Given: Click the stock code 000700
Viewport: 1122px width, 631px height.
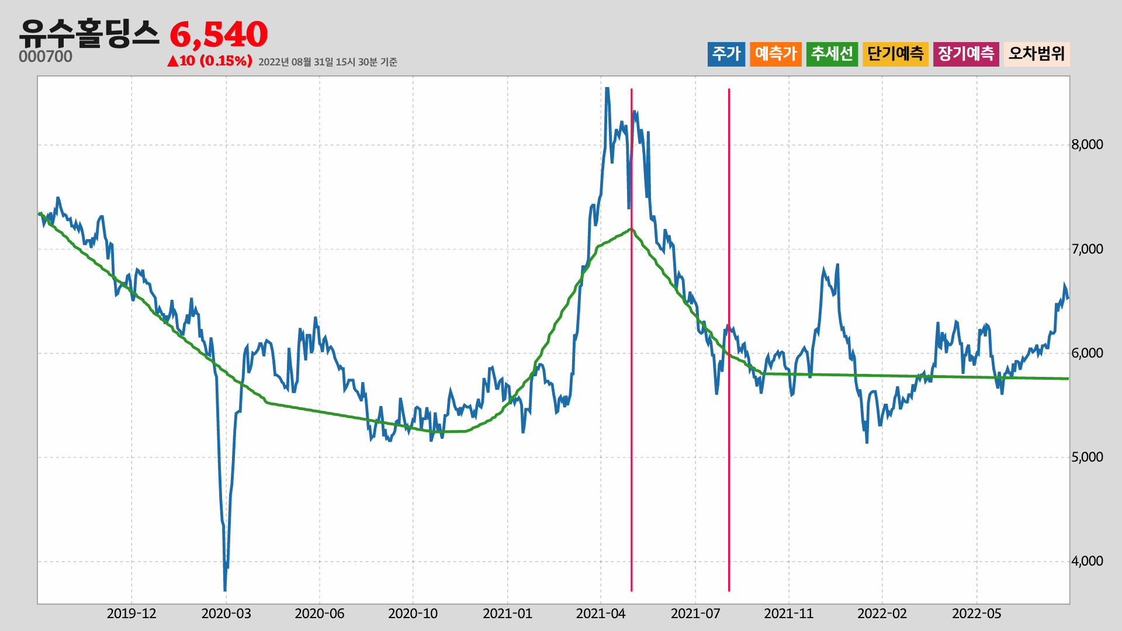Looking at the screenshot, I should tap(46, 57).
